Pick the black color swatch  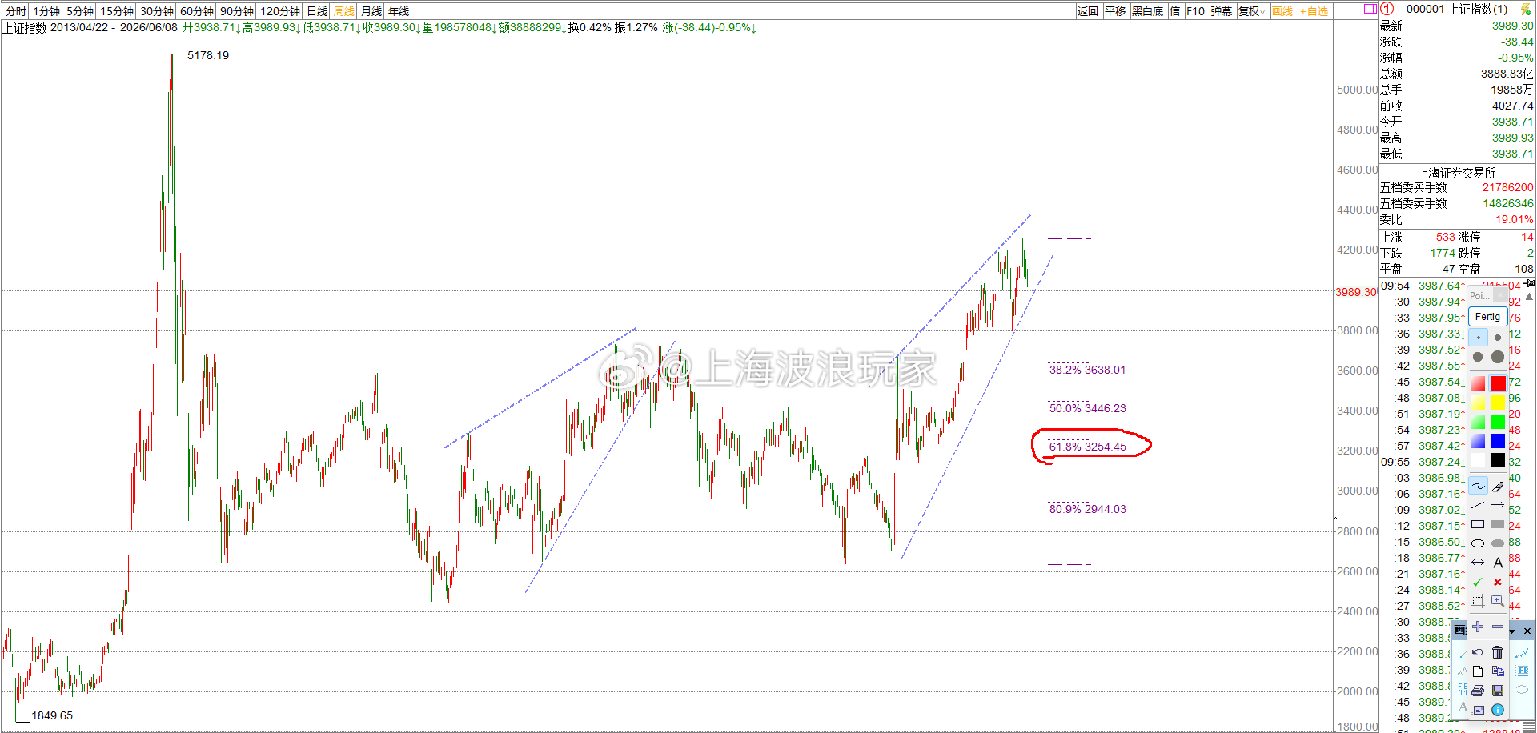click(x=1498, y=460)
